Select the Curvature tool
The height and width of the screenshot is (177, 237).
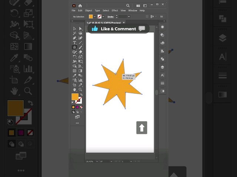tap(80, 38)
